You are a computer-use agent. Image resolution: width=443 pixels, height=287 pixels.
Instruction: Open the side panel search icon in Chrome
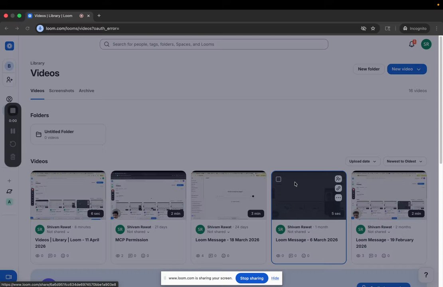(x=388, y=29)
